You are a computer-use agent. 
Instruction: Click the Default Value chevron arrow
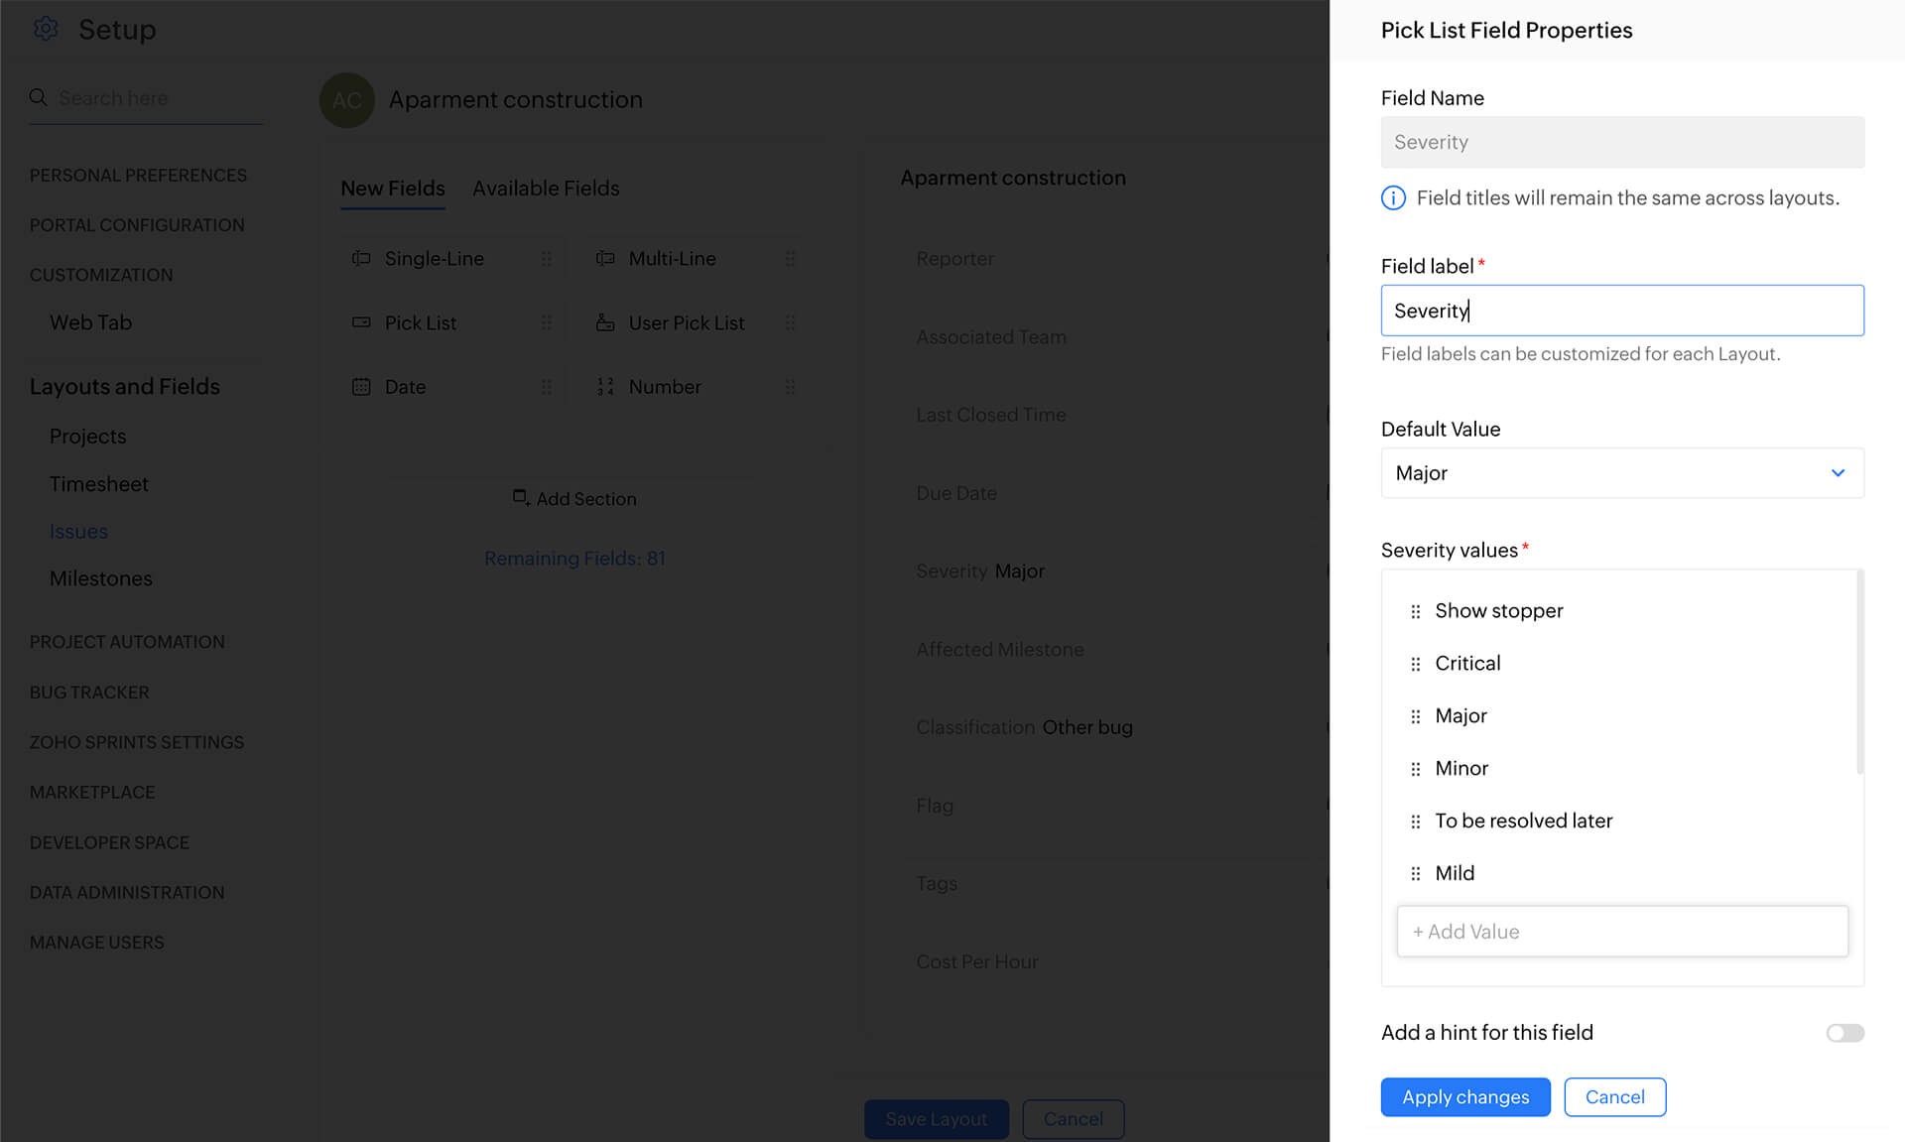point(1838,473)
